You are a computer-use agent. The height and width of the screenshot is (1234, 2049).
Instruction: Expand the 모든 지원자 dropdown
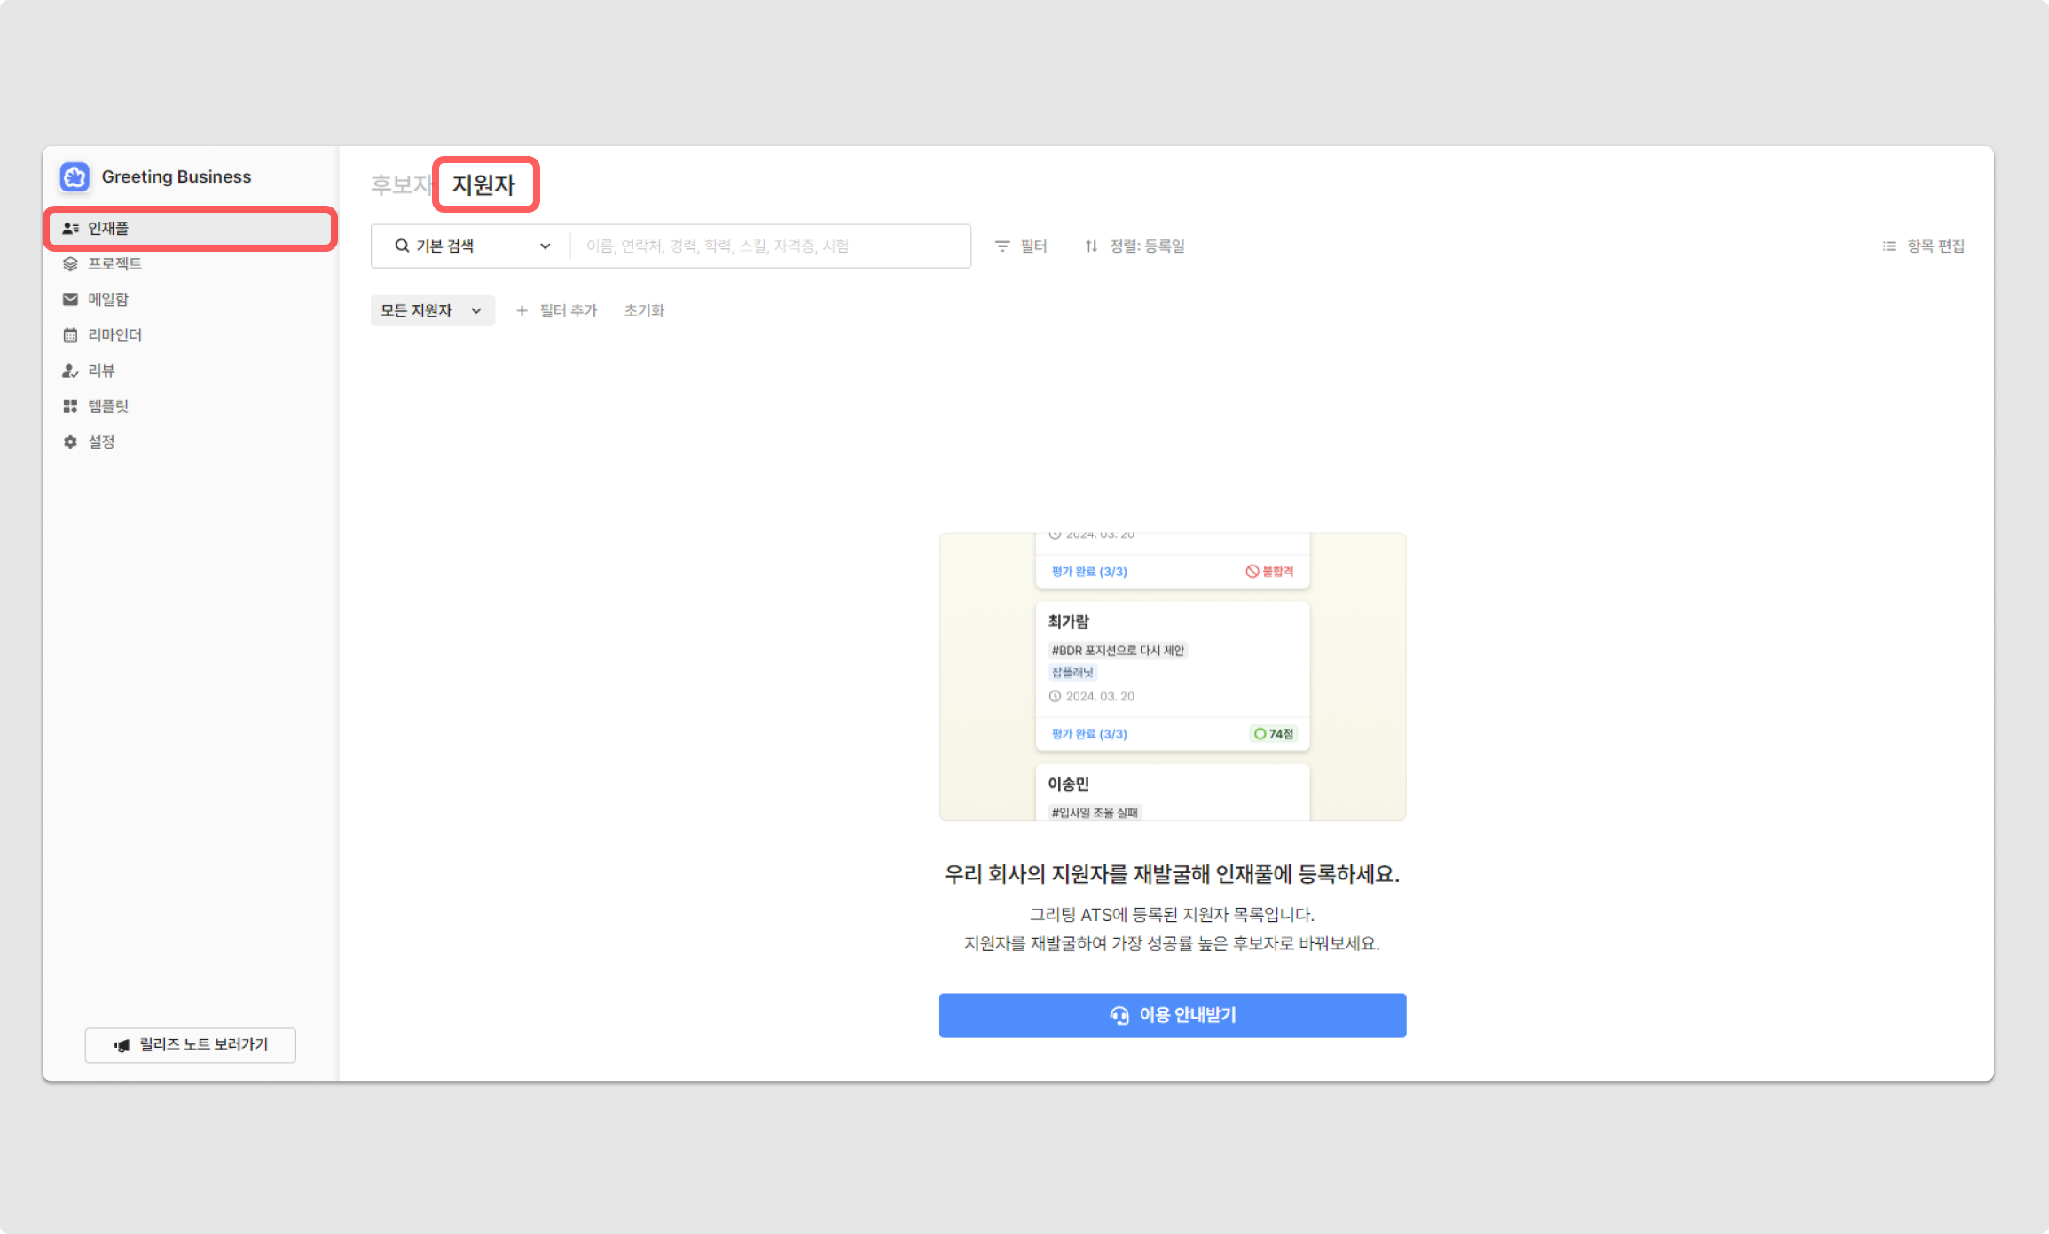click(x=432, y=311)
